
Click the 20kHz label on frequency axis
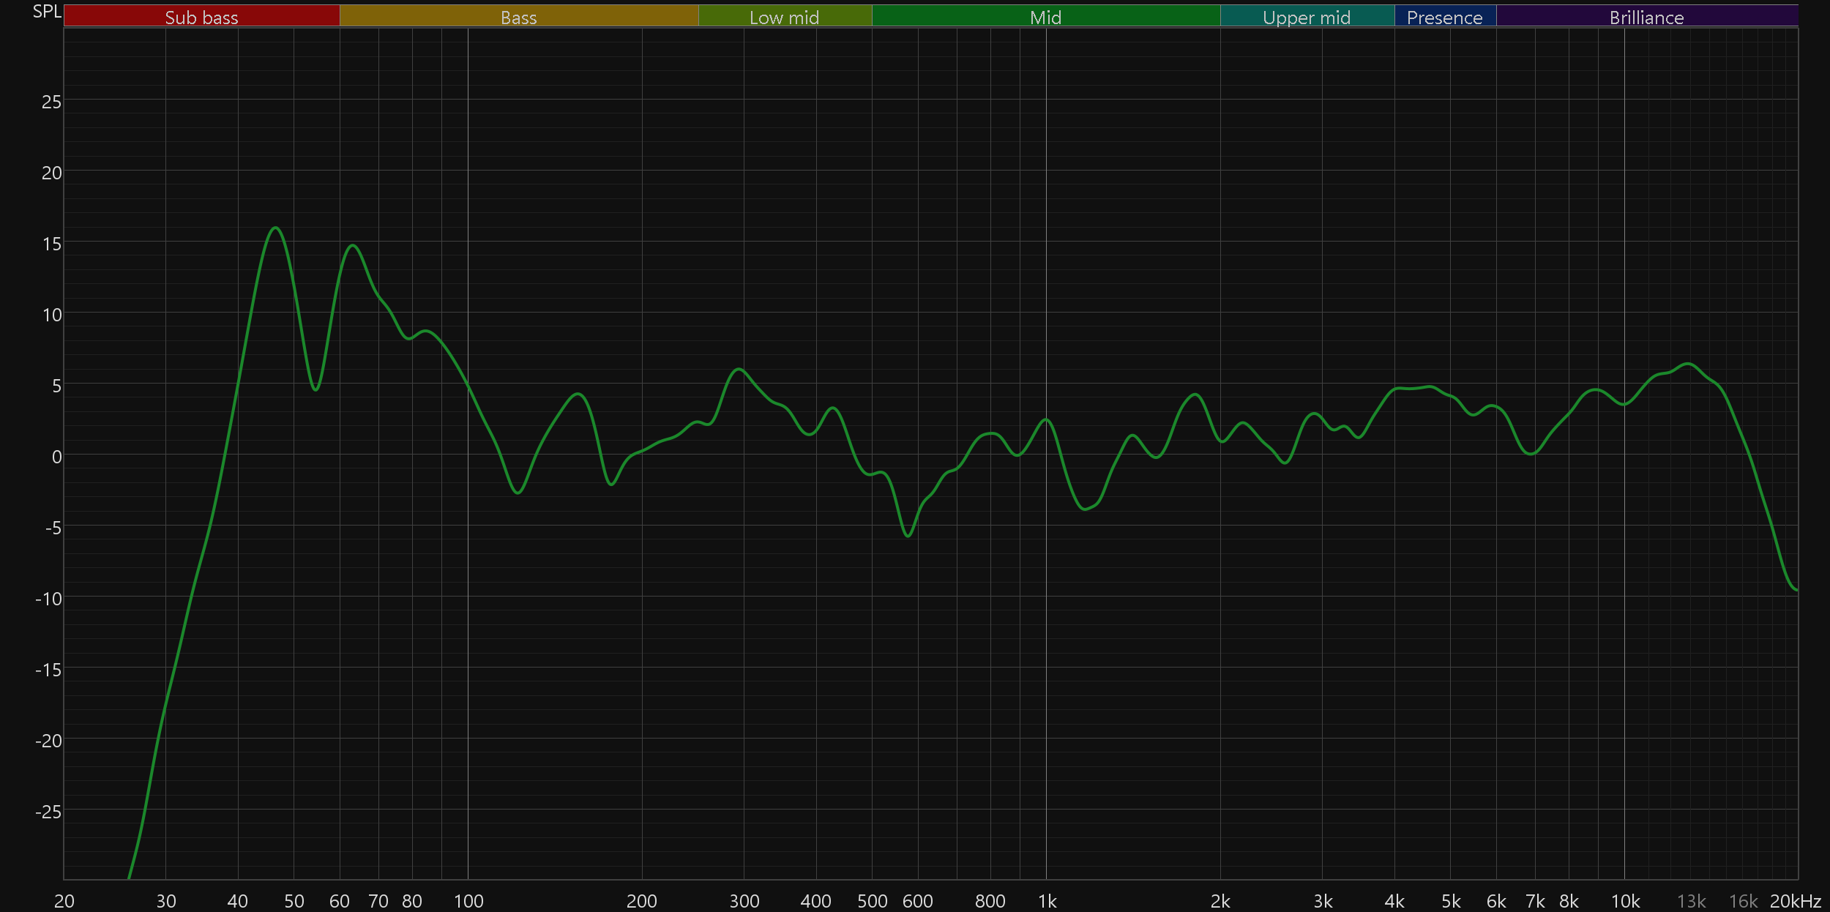click(1795, 901)
